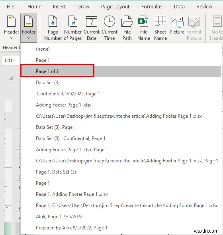Open the Review tab
The image size is (223, 235).
click(x=204, y=7)
